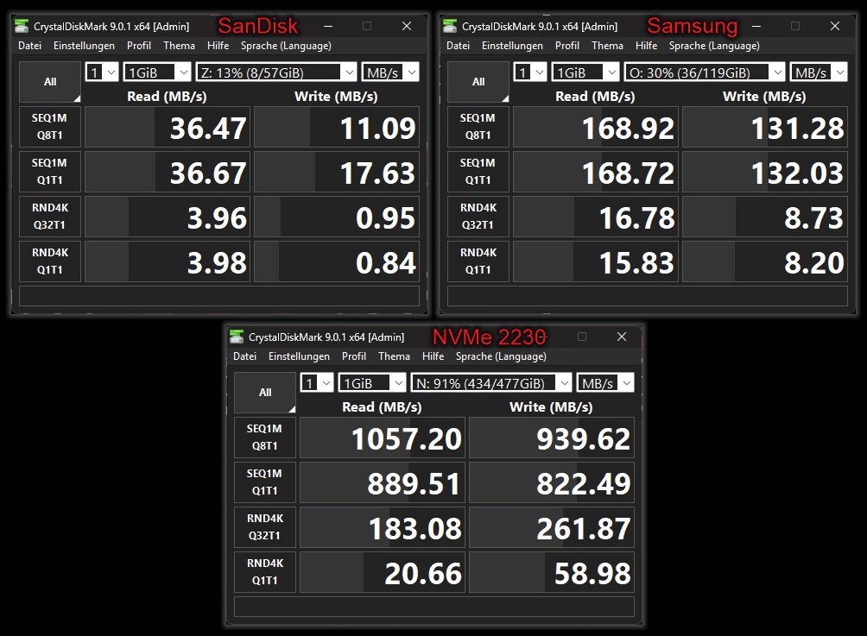Screen dimensions: 867x636
Task: Open Thema menu in Samsung window
Action: pyautogui.click(x=607, y=46)
